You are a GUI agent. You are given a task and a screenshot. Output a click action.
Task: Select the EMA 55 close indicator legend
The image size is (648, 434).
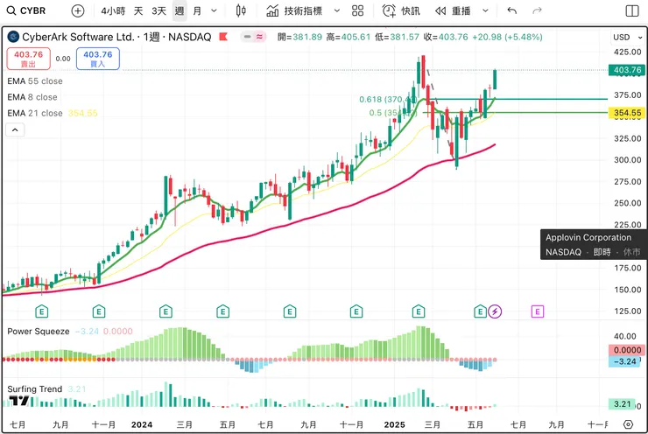[35, 80]
